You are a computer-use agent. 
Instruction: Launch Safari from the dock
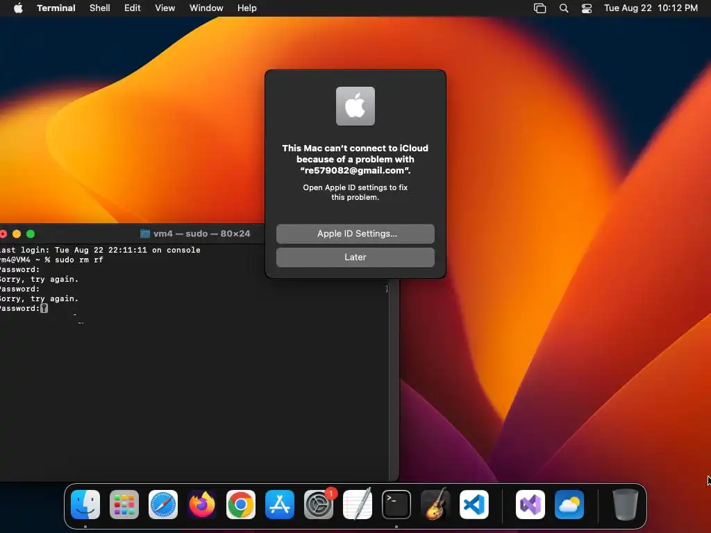tap(163, 504)
